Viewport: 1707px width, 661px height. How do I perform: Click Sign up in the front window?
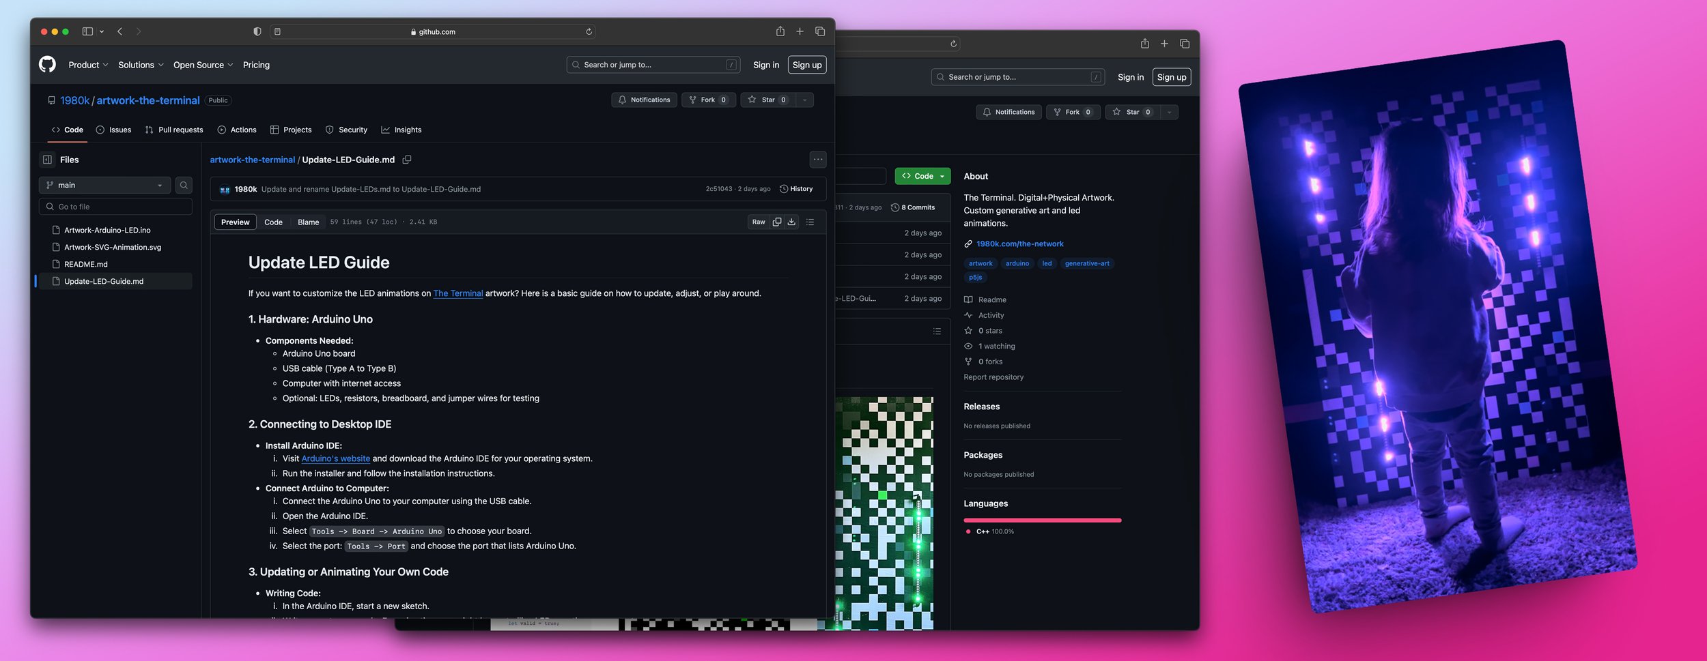tap(807, 65)
